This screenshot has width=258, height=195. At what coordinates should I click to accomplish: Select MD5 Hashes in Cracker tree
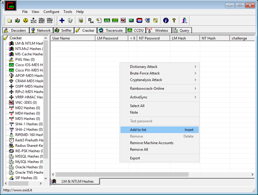pos(27,119)
